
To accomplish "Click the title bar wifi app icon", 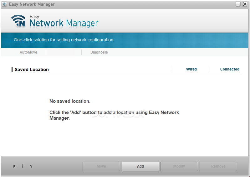I will [4, 4].
